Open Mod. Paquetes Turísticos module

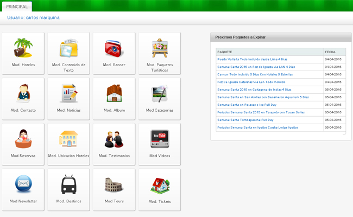[x=160, y=48]
